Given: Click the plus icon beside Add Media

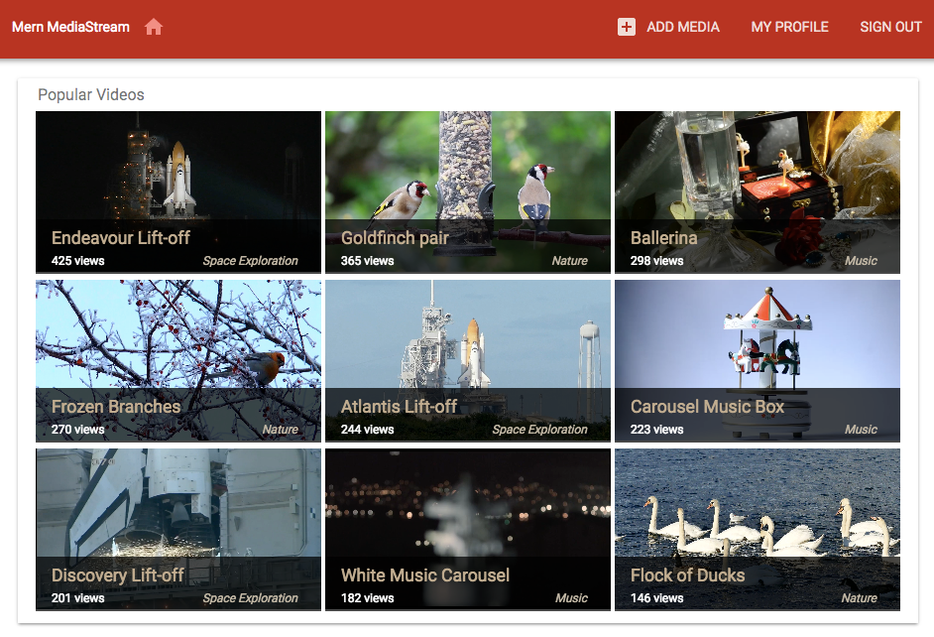Looking at the screenshot, I should tap(626, 27).
